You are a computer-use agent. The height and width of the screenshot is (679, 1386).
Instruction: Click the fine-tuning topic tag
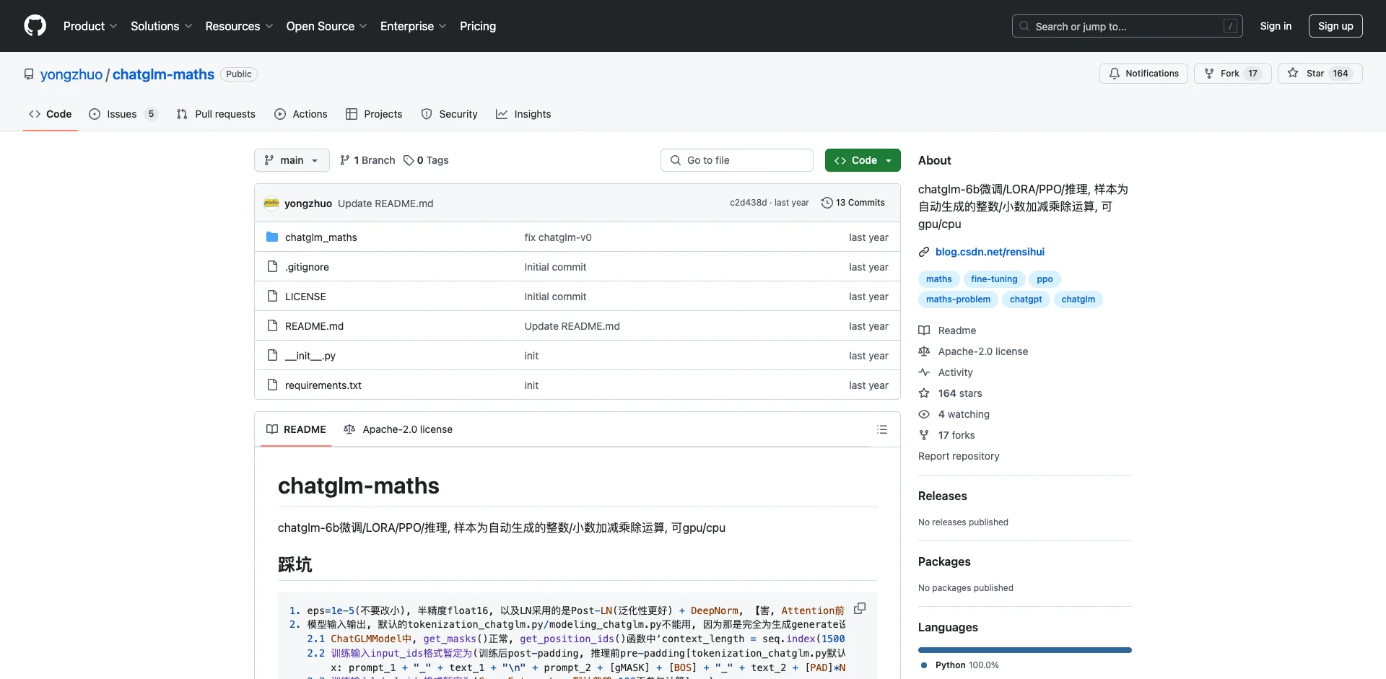point(994,279)
